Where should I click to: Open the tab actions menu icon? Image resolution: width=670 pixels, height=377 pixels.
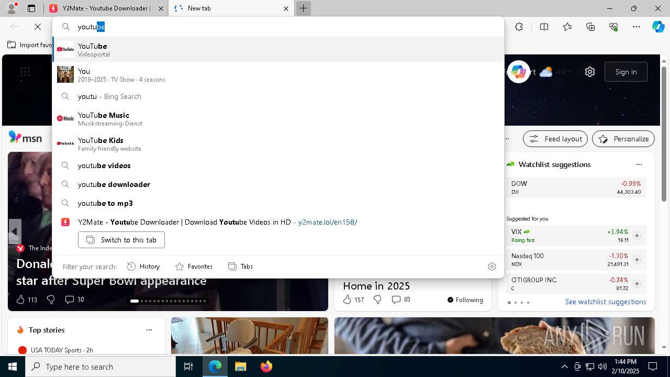pos(31,8)
